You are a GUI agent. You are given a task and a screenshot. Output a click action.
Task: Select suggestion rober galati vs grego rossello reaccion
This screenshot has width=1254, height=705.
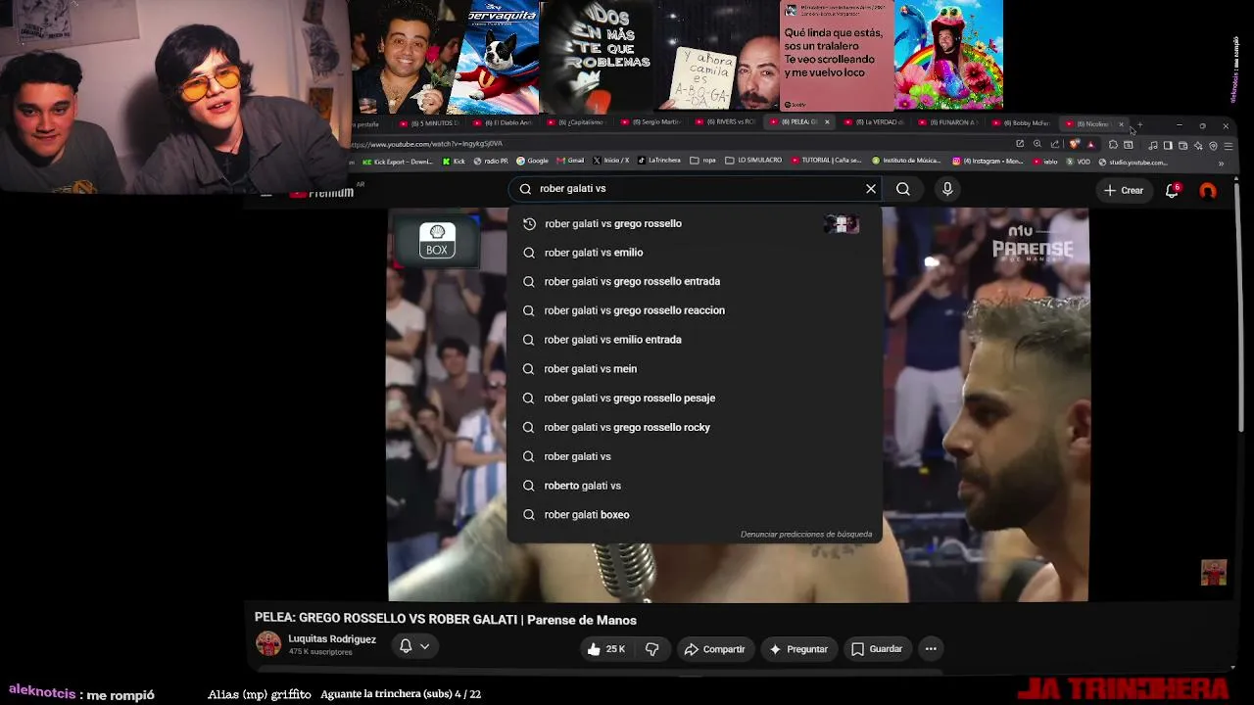[x=695, y=310]
